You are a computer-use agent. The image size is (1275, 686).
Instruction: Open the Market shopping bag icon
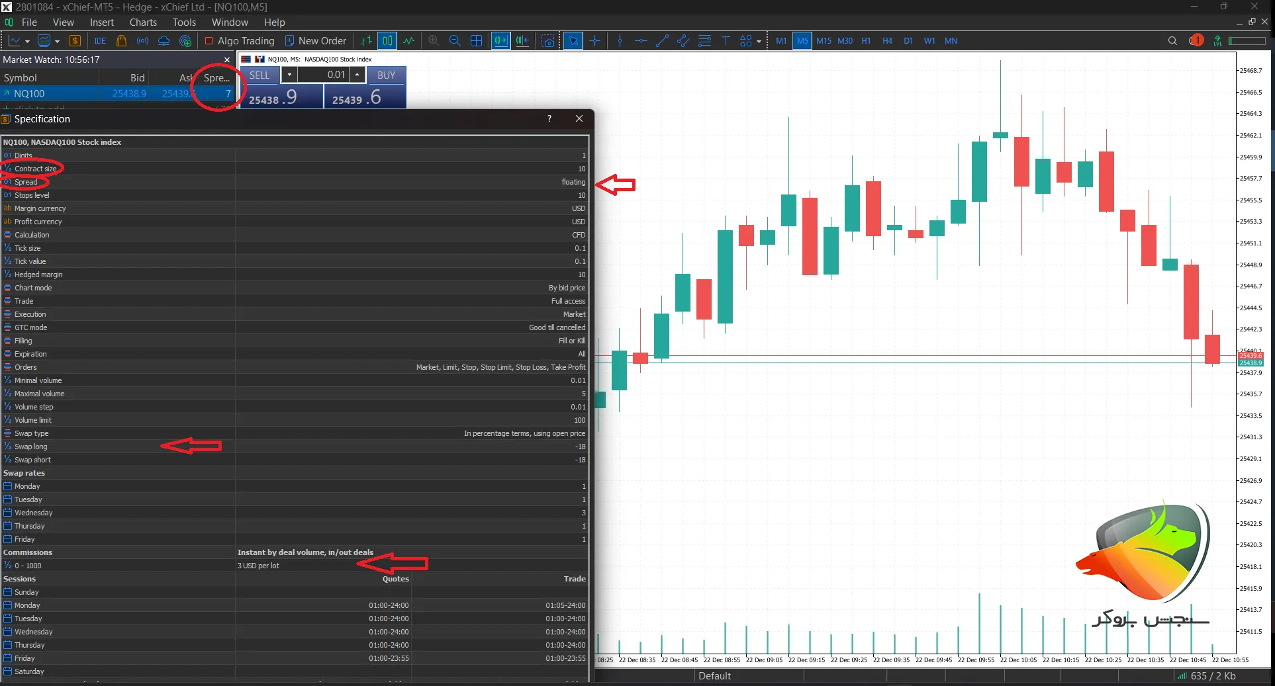point(121,41)
